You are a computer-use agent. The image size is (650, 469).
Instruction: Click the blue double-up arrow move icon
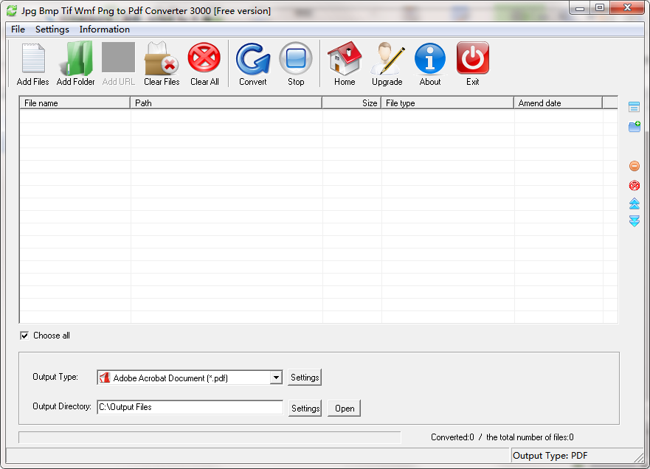coord(634,204)
